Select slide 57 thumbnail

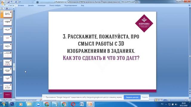click(7, 31)
